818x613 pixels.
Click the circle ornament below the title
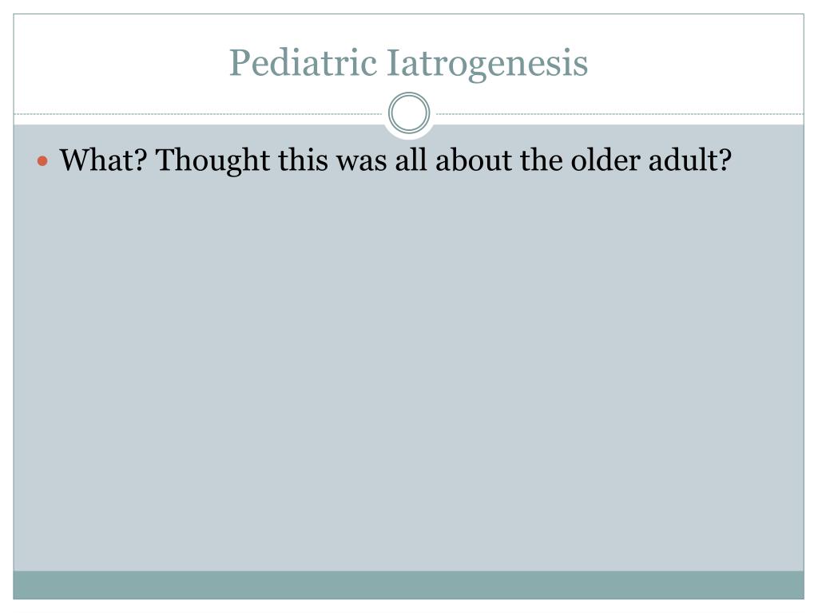[409, 113]
